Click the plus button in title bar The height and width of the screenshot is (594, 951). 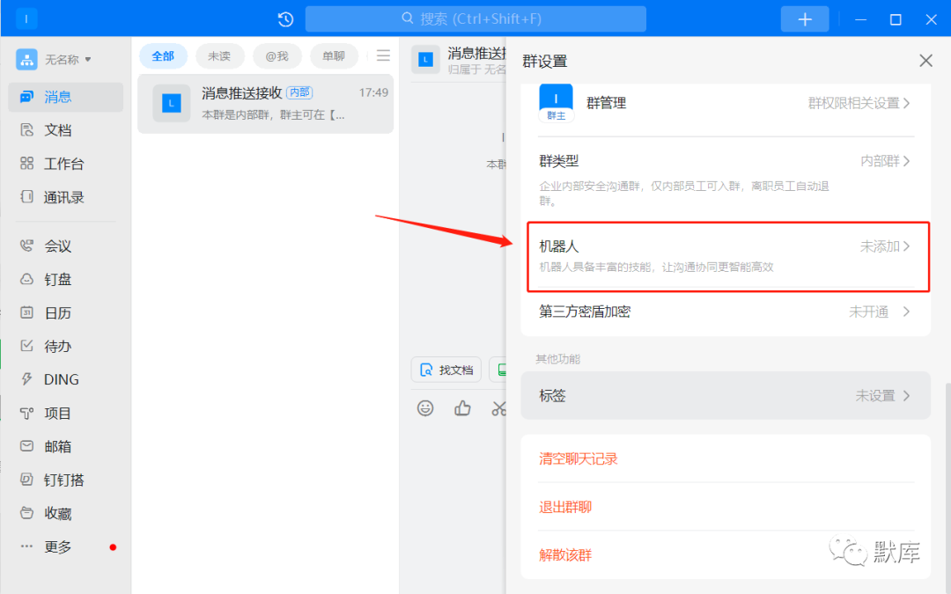coord(804,19)
